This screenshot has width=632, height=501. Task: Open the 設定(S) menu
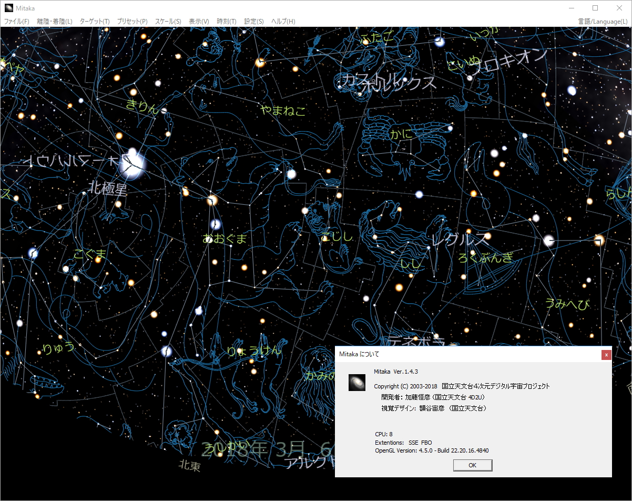253,21
